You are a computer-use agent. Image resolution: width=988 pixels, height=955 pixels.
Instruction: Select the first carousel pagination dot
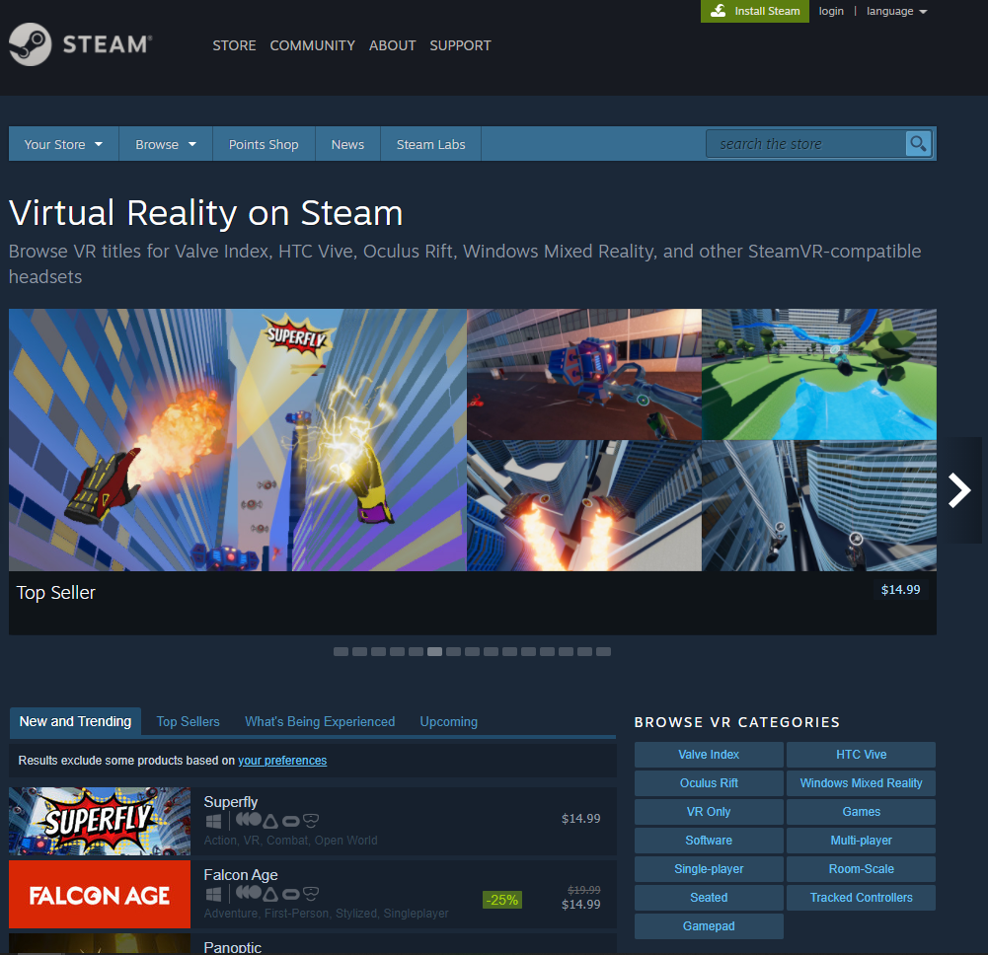point(341,651)
